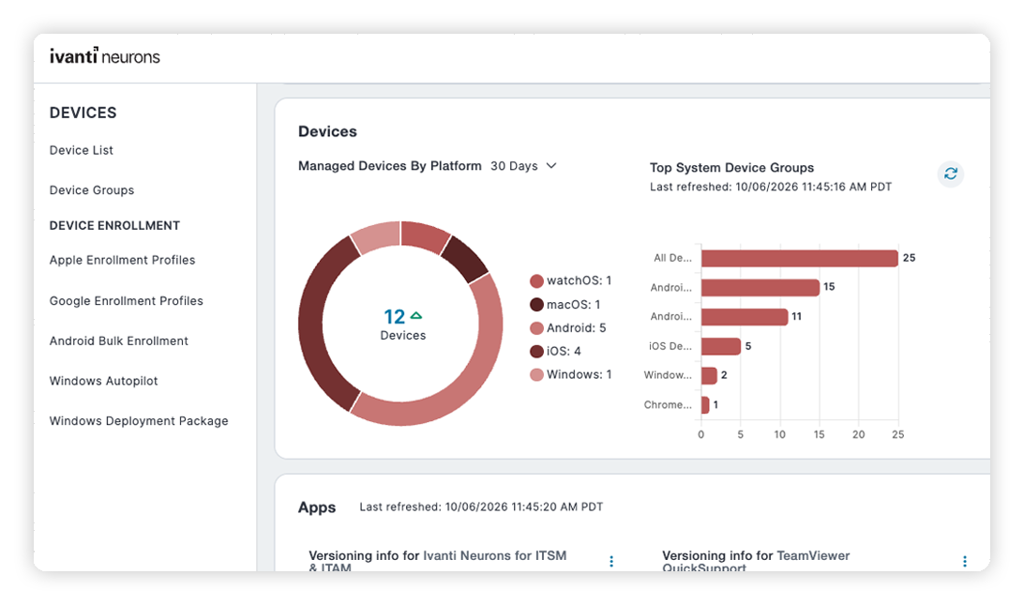The height and width of the screenshot is (605, 1024).
Task: Select the macOS legend color dot
Action: click(x=536, y=305)
